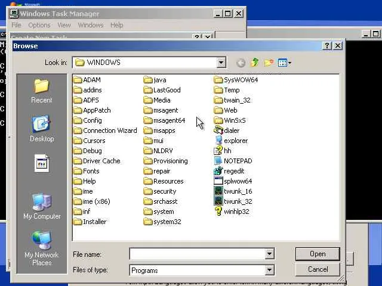Viewport: 382px width, 286px height.
Task: Select the Temp folder
Action: click(227, 90)
